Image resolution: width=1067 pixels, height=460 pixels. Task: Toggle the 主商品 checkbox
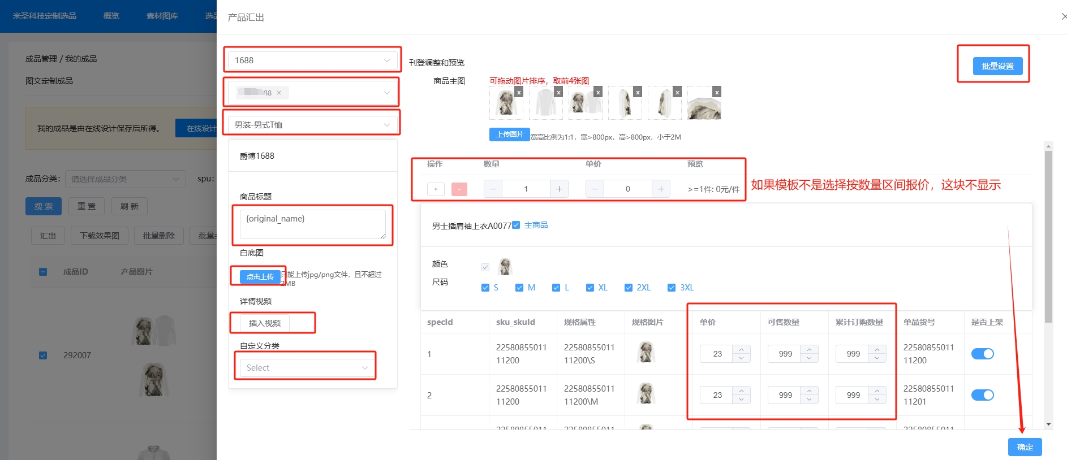click(x=516, y=225)
